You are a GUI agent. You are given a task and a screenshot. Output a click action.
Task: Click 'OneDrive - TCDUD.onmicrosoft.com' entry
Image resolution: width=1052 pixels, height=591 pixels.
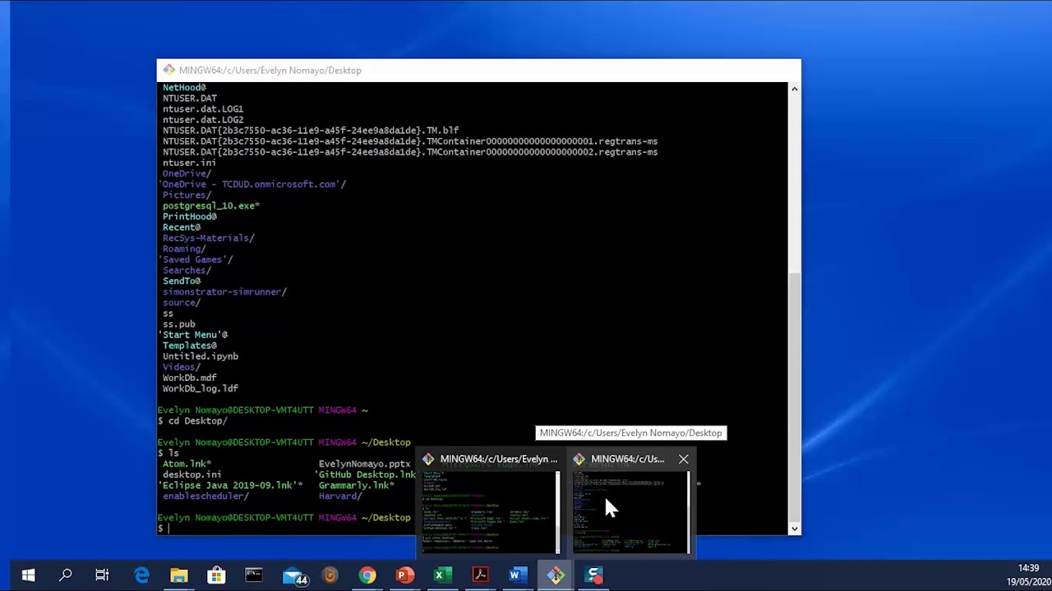[252, 184]
